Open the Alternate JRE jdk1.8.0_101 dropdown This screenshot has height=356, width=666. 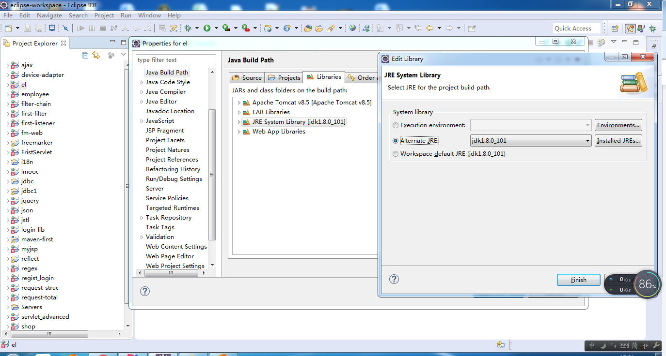[587, 141]
